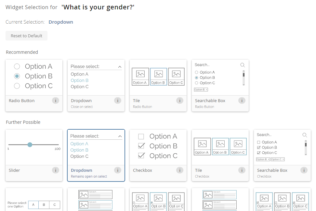This screenshot has width=316, height=211.
Task: Select the Option B tile in recommended Tile card
Action: pyautogui.click(x=158, y=76)
